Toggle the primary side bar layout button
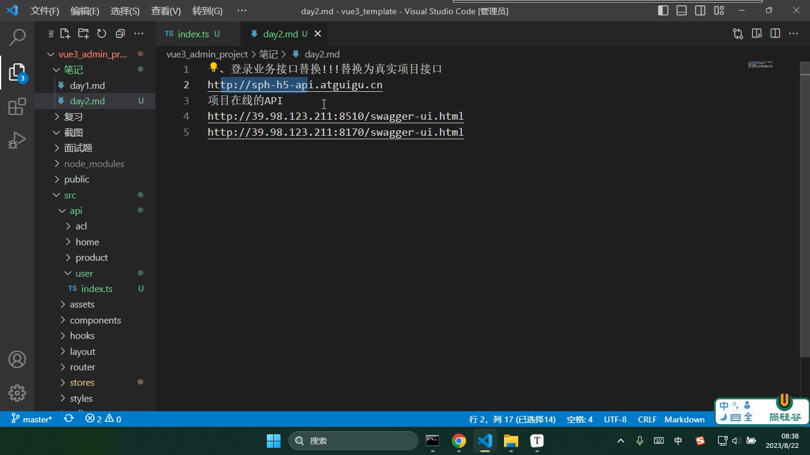 coord(664,11)
